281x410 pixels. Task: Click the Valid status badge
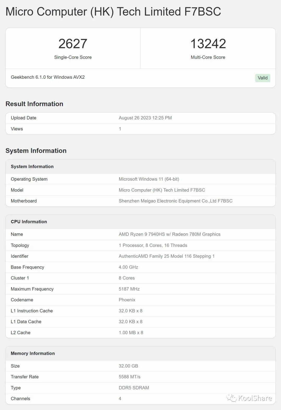point(262,78)
